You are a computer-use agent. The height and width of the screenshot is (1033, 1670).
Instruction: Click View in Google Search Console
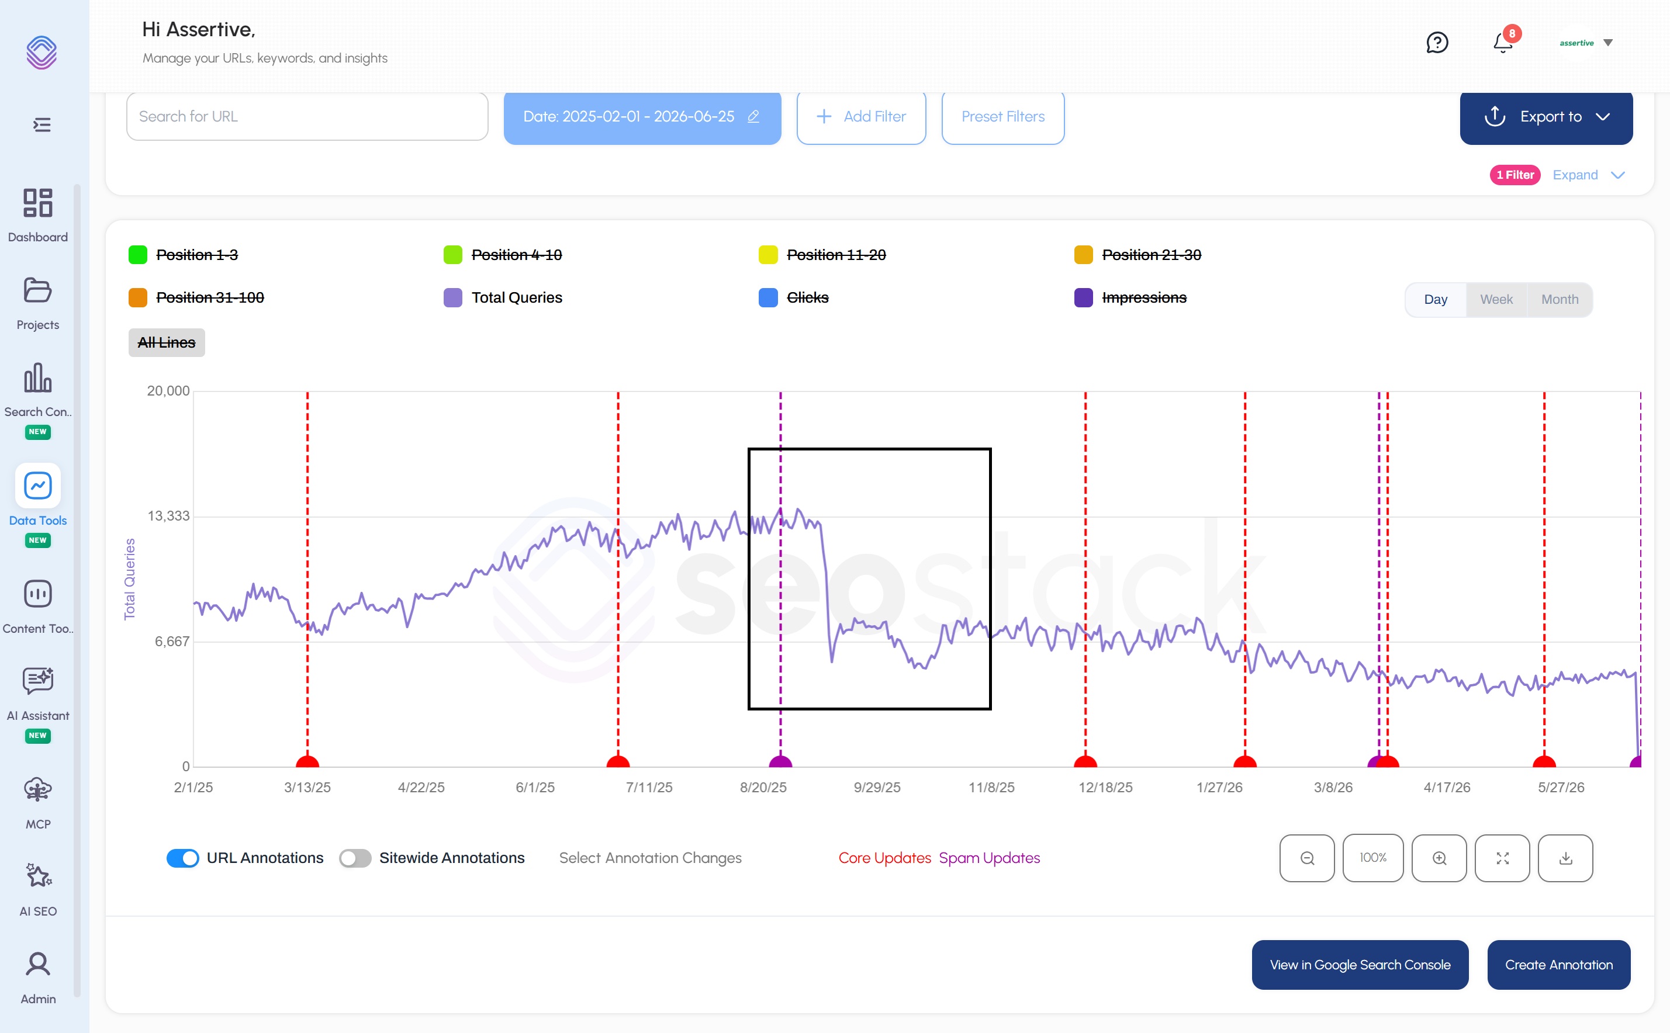(x=1360, y=965)
